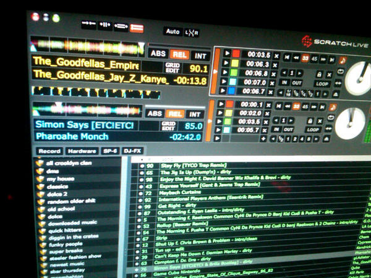
Task: Set Simon Says deck to ABS mode
Action: pyautogui.click(x=155, y=114)
